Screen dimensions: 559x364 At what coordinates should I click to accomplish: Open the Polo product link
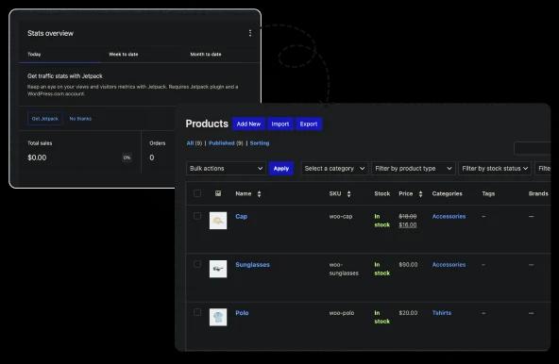click(x=242, y=313)
